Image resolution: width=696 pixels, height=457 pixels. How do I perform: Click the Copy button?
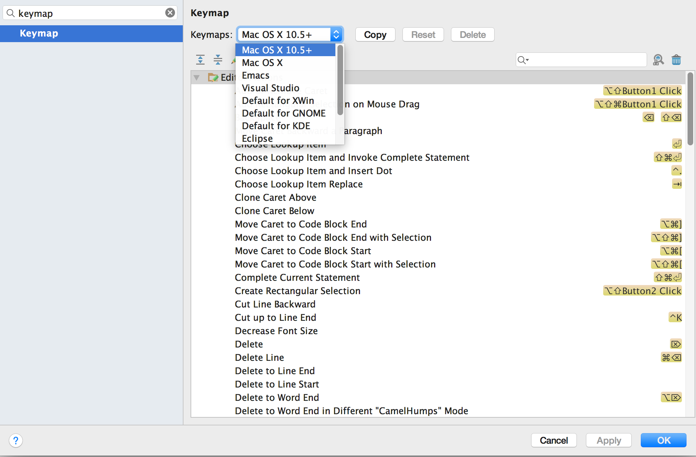coord(375,35)
